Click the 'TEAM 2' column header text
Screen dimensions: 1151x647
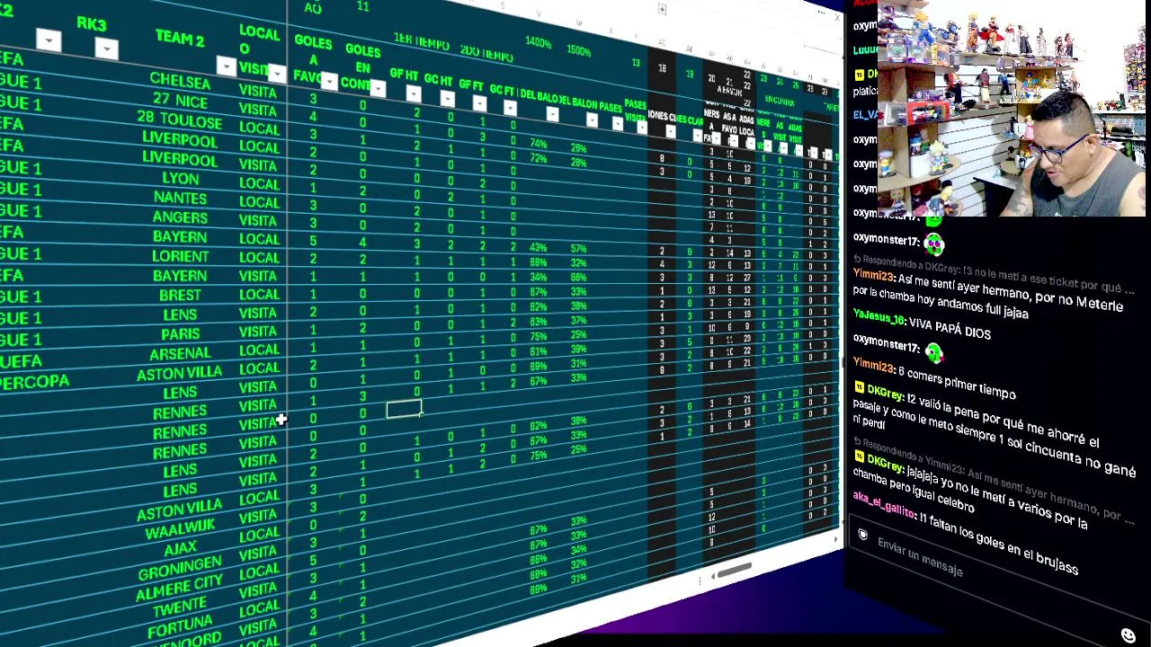180,38
